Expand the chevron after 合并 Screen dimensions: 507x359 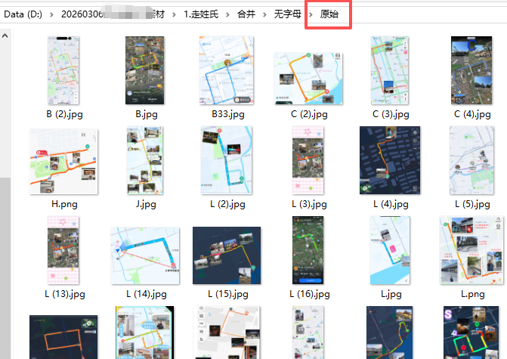click(264, 14)
